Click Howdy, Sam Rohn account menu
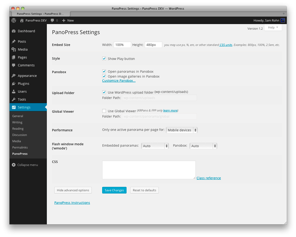296x237 pixels. [269, 20]
